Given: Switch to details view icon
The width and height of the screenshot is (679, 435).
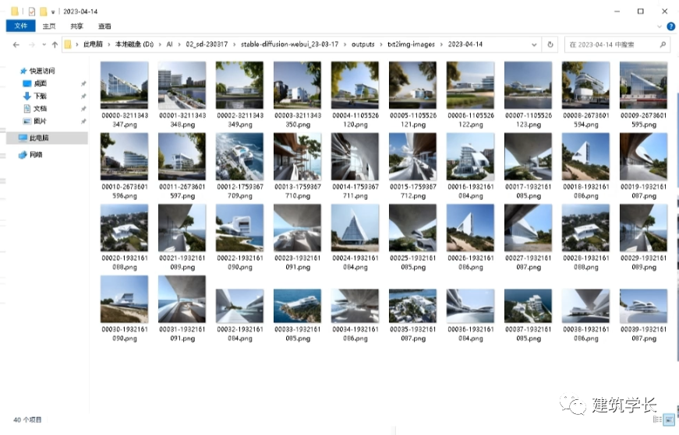Looking at the screenshot, I should click(657, 419).
